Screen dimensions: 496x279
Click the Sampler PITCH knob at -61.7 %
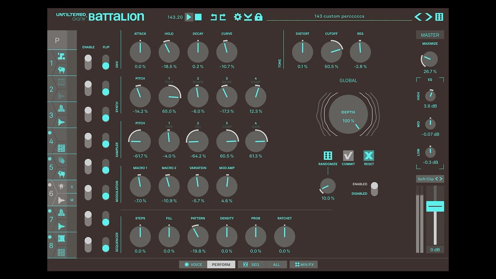[140, 141]
